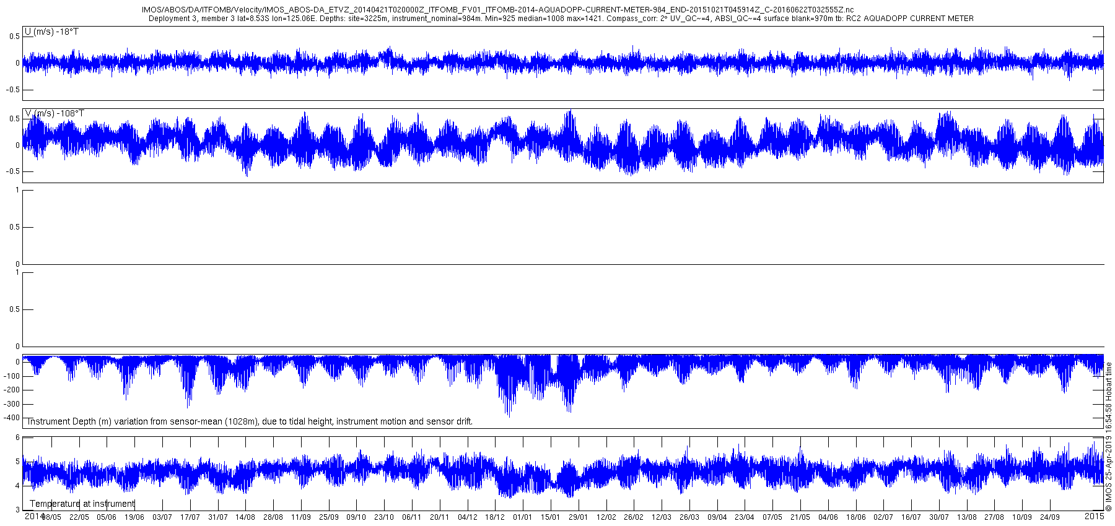Click the '2015' year label on the time axis
The width and height of the screenshot is (1115, 526).
pos(1095,516)
